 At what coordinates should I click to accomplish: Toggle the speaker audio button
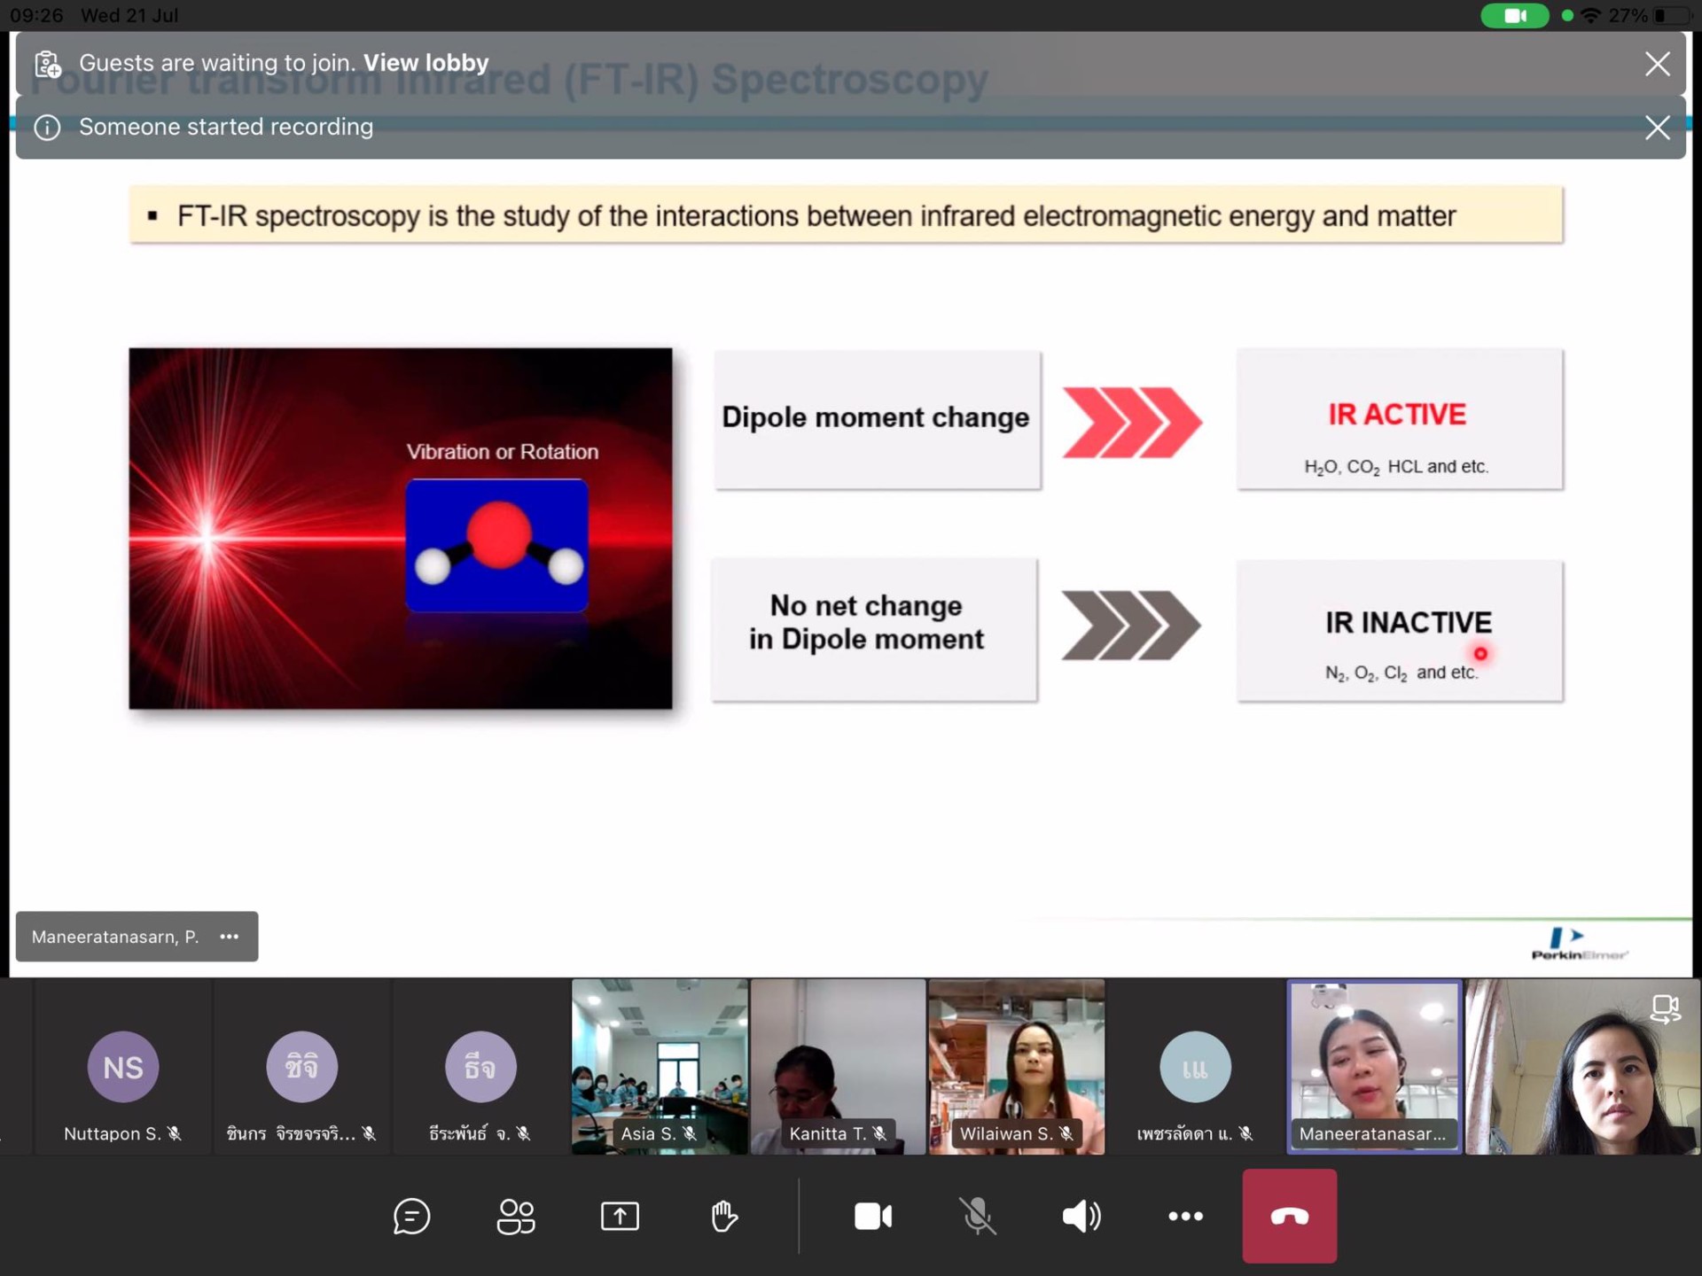click(x=1081, y=1216)
